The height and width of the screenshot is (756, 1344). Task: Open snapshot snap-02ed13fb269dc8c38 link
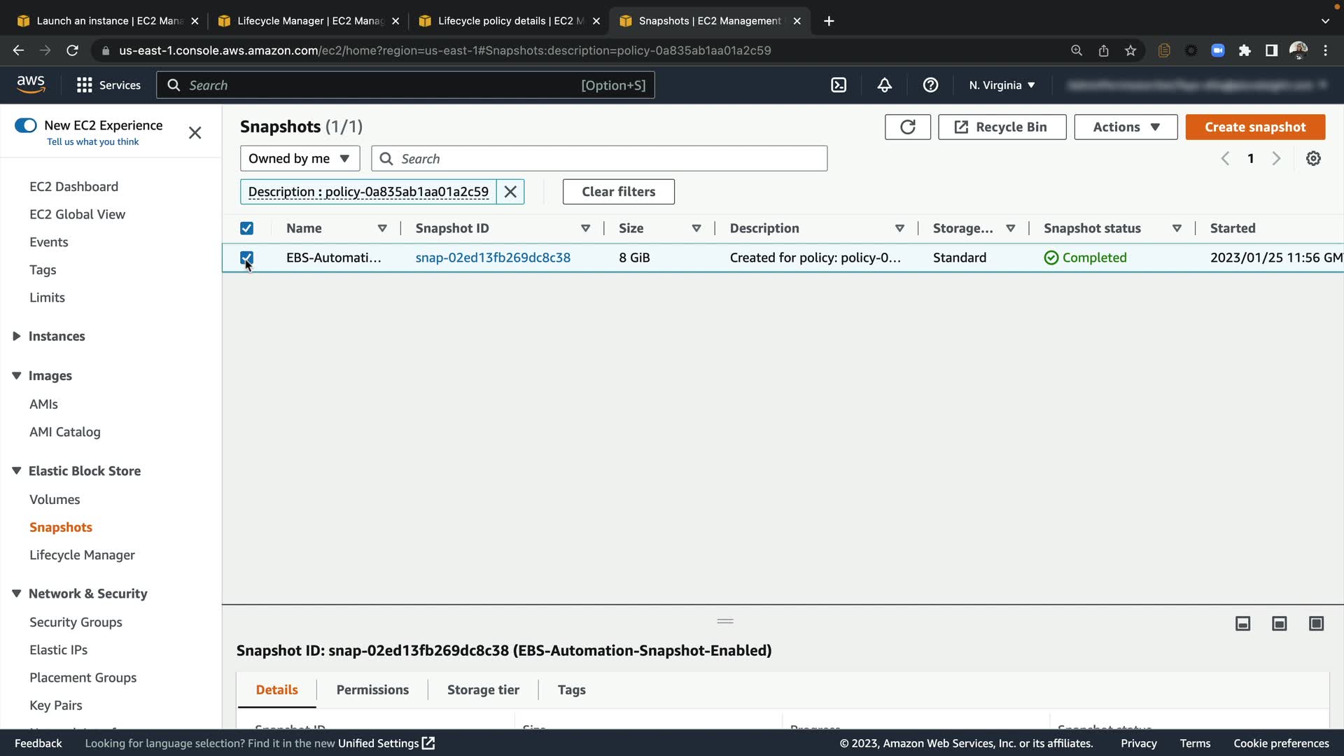(493, 258)
